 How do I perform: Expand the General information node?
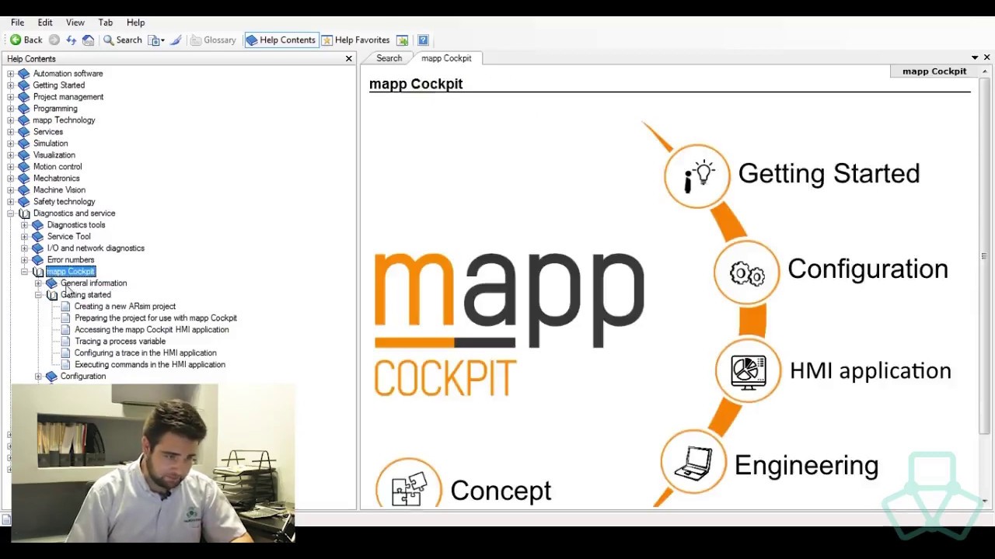(39, 283)
